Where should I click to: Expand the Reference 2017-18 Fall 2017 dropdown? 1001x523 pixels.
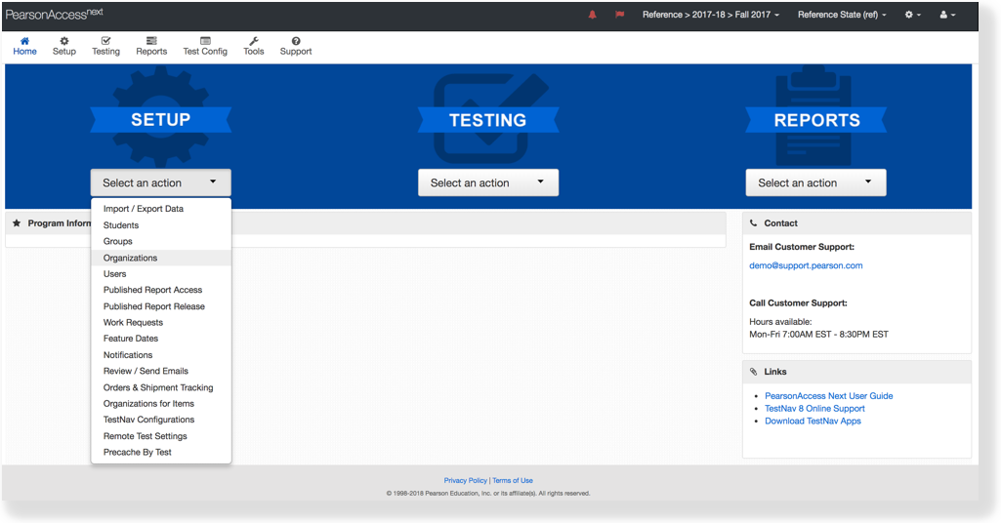pos(710,15)
